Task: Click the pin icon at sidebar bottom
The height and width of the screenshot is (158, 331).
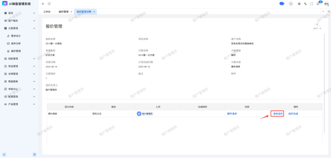Action: pos(34,154)
